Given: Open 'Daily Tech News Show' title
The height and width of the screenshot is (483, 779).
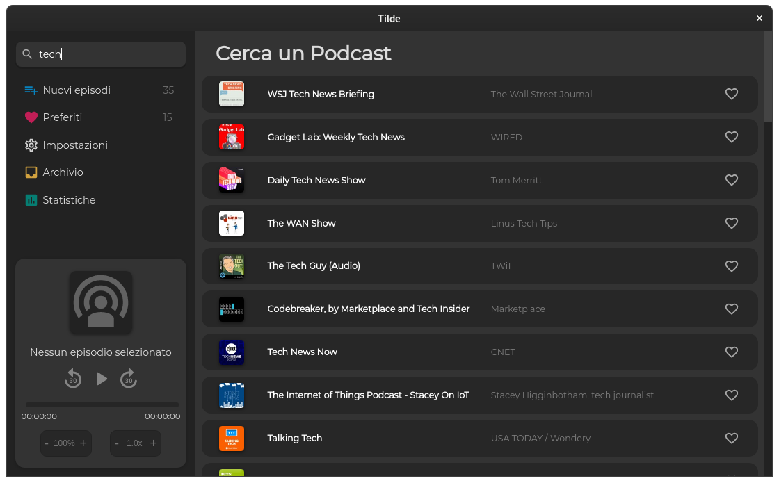Looking at the screenshot, I should point(316,180).
